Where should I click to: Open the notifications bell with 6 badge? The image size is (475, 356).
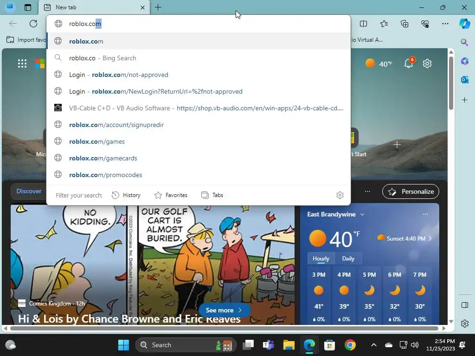tap(409, 63)
